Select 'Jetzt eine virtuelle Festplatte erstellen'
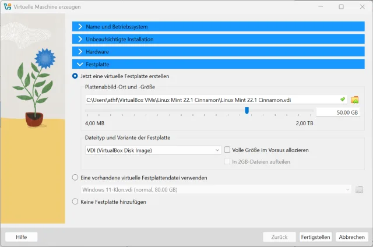Screen dimensions: 373x247 tap(75, 76)
